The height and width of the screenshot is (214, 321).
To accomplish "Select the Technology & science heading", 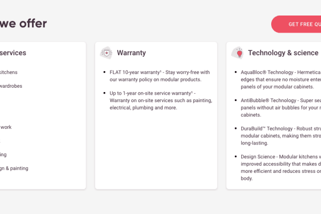I will (284, 53).
